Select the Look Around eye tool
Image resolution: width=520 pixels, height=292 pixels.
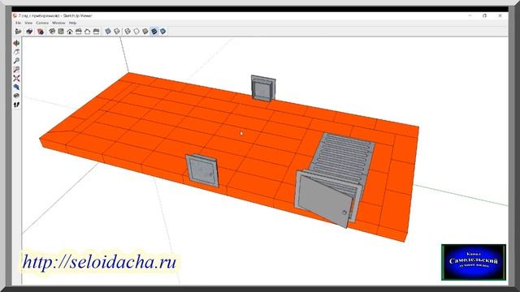tap(16, 96)
